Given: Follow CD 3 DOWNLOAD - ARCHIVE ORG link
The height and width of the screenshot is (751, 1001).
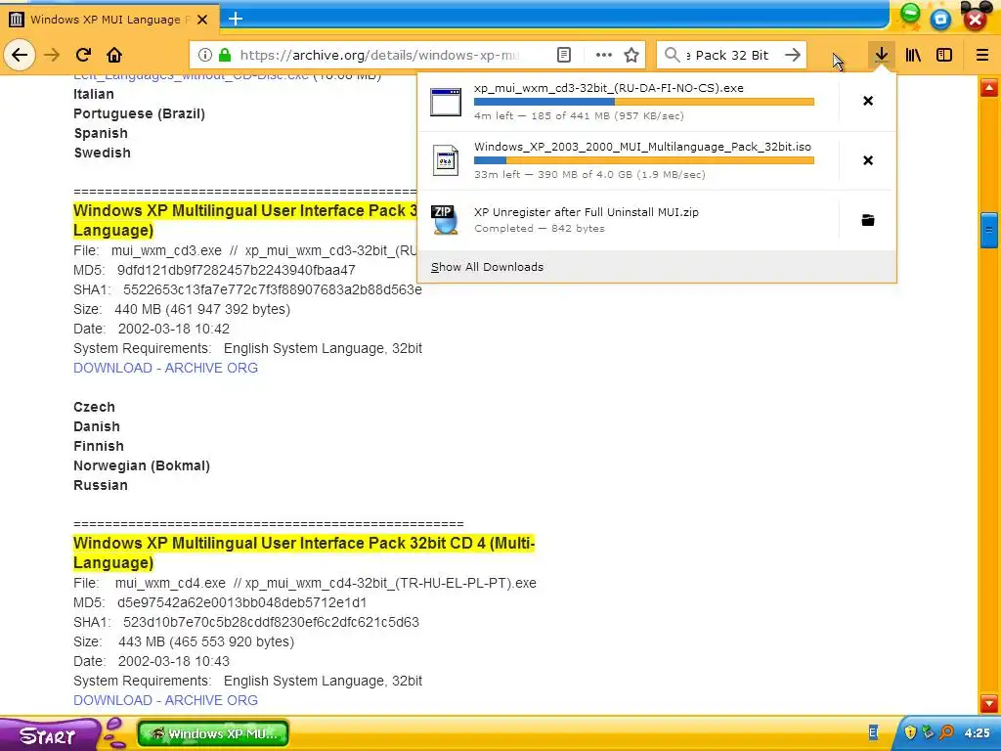Looking at the screenshot, I should (x=165, y=368).
